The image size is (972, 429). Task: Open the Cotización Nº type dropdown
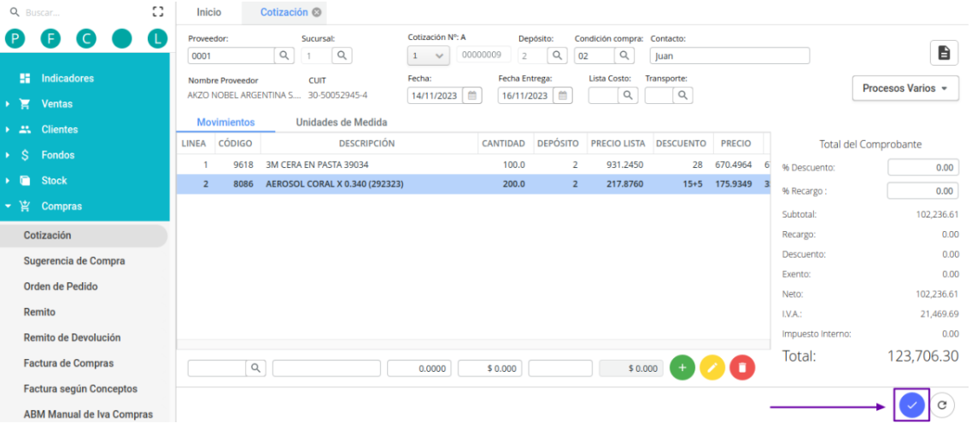429,55
